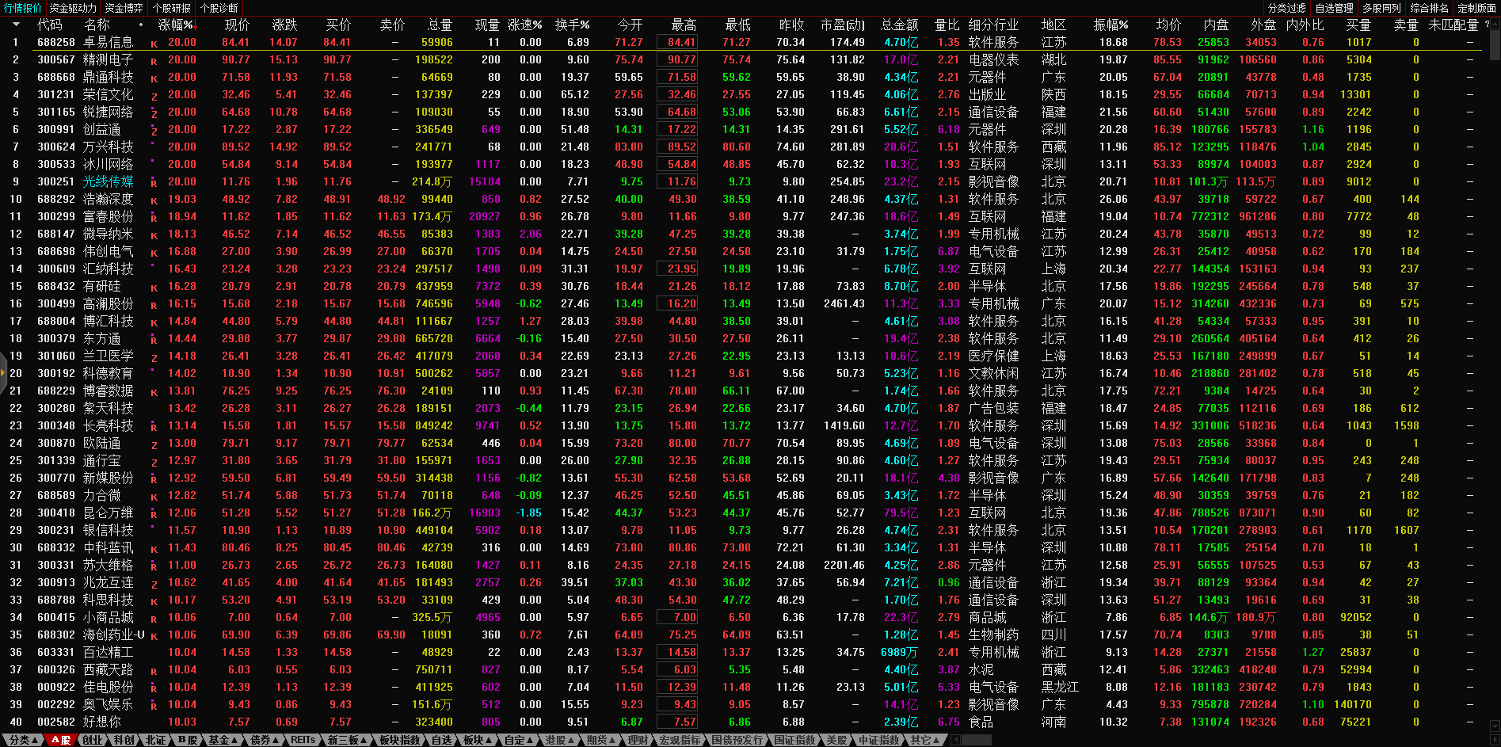This screenshot has width=1501, height=747.
Task: Click the R marker beside 精测电子
Action: click(154, 61)
